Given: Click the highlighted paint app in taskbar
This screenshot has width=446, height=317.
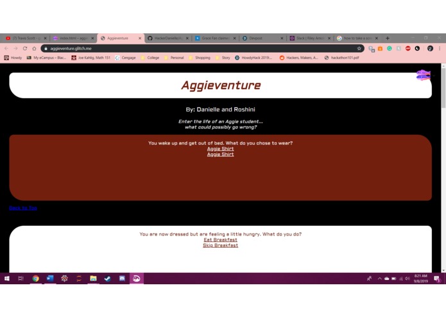Looking at the screenshot, I should pos(137,278).
